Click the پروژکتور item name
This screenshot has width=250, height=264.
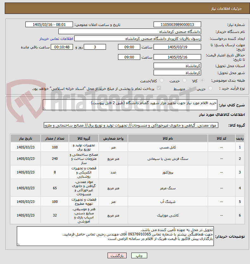pyautogui.click(x=168, y=173)
